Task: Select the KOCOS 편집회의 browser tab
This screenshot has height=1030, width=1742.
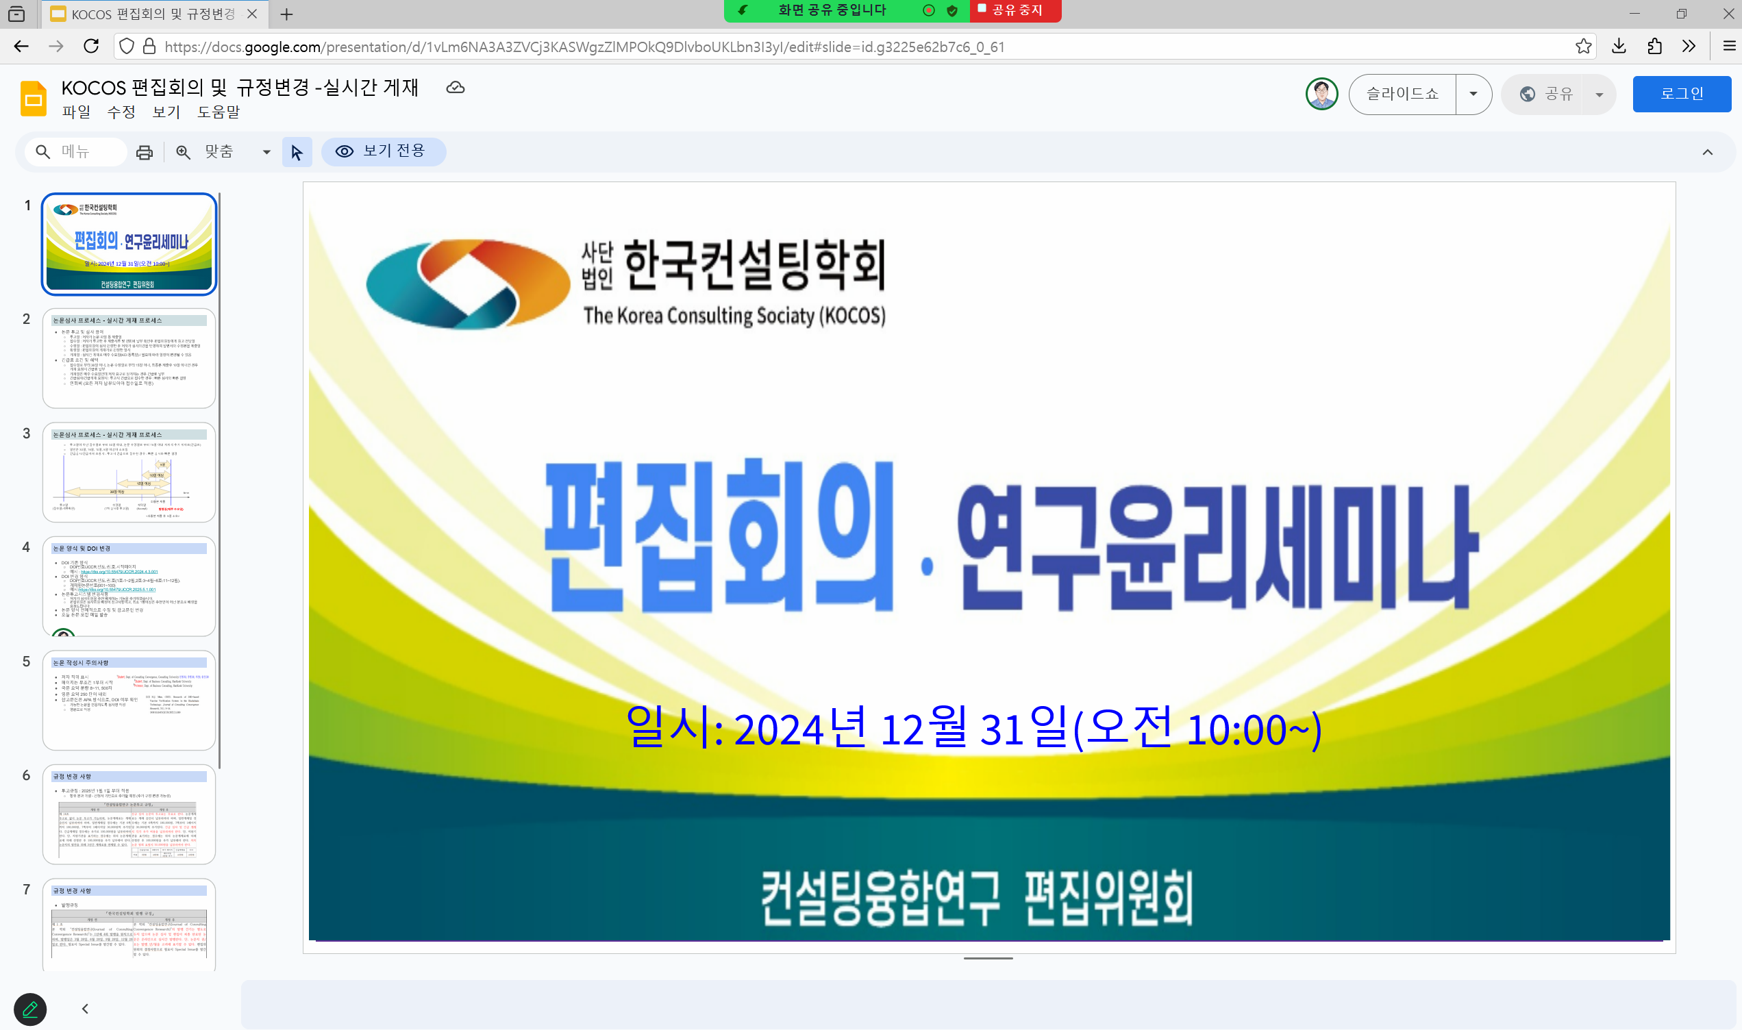Action: point(154,14)
